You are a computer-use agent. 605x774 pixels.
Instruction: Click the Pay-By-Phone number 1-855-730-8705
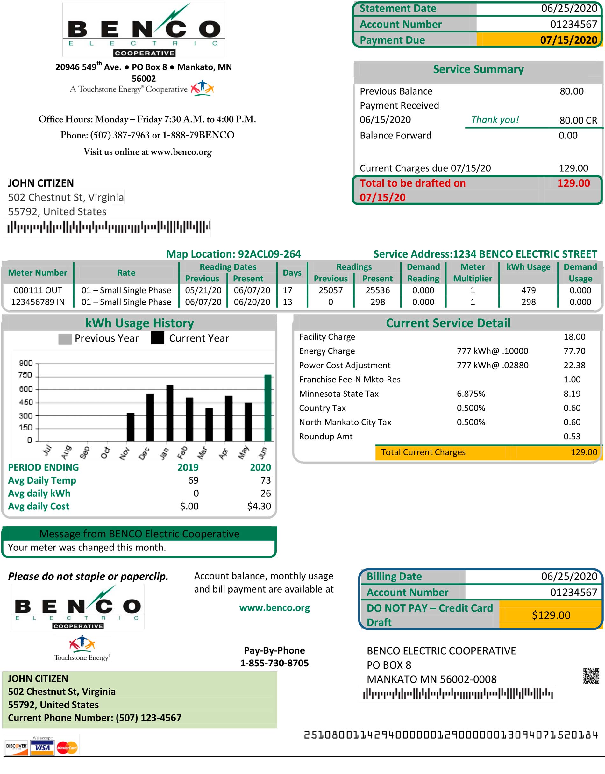pos(274,663)
